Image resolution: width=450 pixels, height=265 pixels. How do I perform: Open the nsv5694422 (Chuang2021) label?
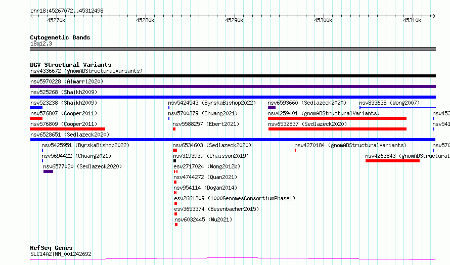tap(76, 156)
